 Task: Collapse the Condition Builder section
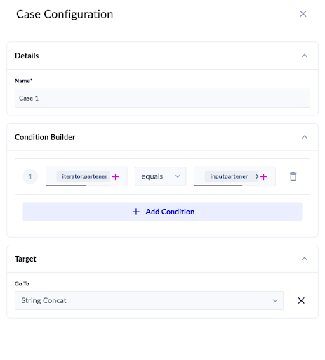point(305,137)
